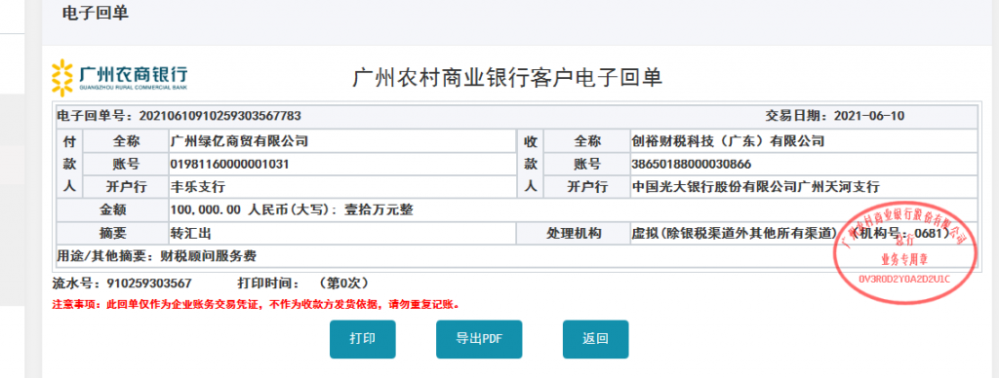Click the title 广州农村商业银行客户电子回单
999x378 pixels.
click(x=507, y=78)
